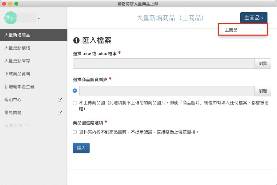This screenshot has height=185, width=277.
Task: Select 不上傳商品圖 radio option
Action: [75, 103]
